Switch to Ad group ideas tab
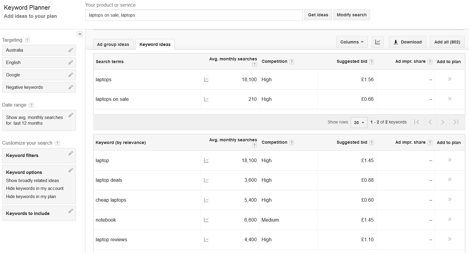Screen dimensions: 469x253 click(x=113, y=44)
